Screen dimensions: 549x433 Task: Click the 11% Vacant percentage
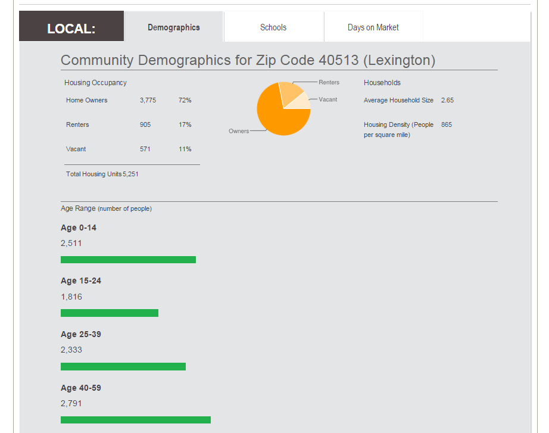pyautogui.click(x=185, y=149)
